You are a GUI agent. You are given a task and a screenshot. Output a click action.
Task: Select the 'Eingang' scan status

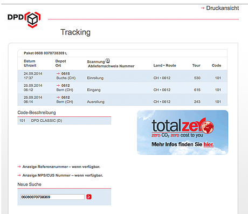coord(94,90)
